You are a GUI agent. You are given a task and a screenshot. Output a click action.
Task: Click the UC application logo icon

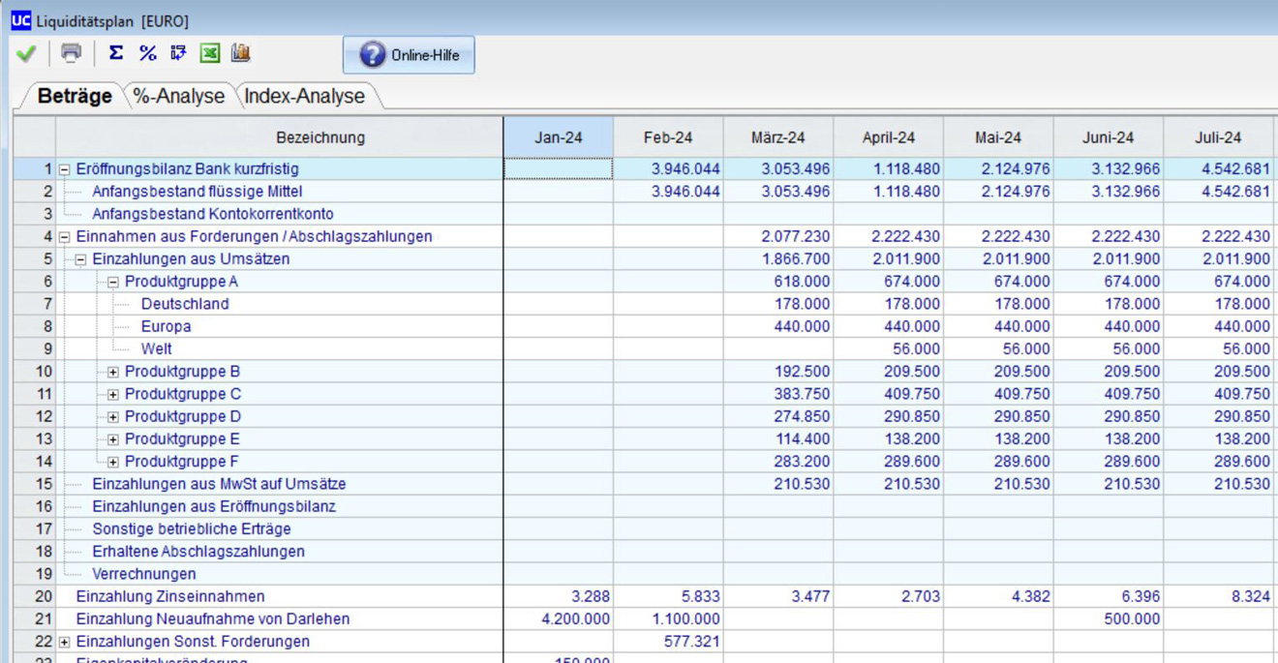(x=20, y=20)
